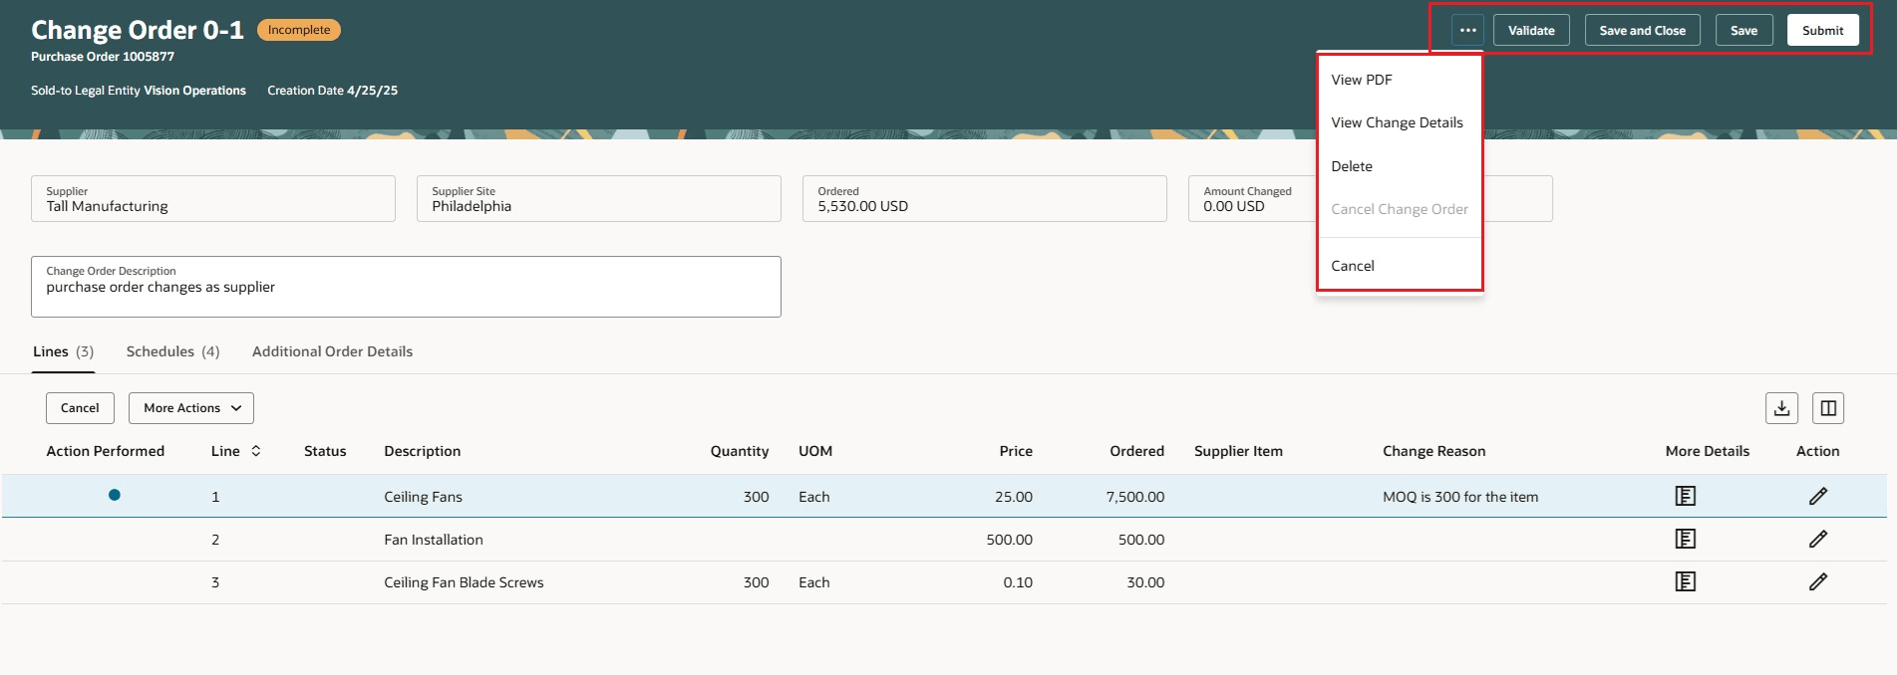Click the change reason 'MOQ is 300 for the item'

(x=1460, y=497)
